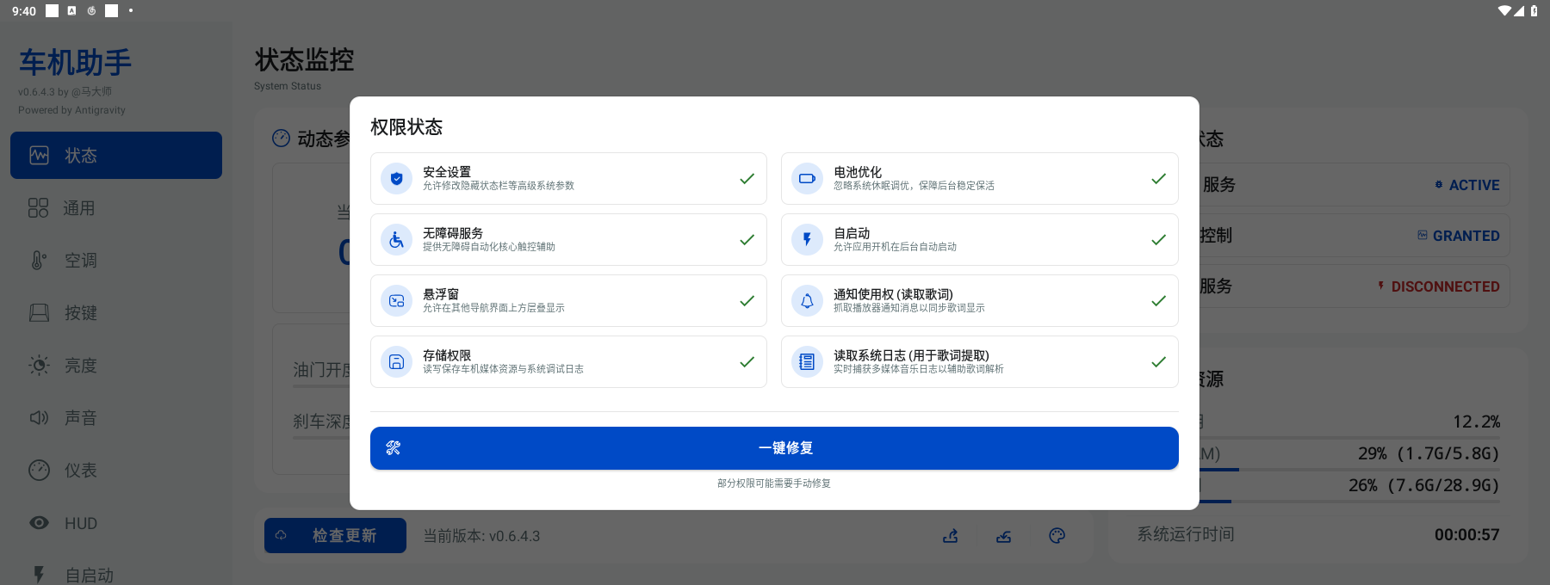Image resolution: width=1550 pixels, height=585 pixels.
Task: Toggle the checkmark for 电池优化
Action: pyautogui.click(x=1159, y=179)
